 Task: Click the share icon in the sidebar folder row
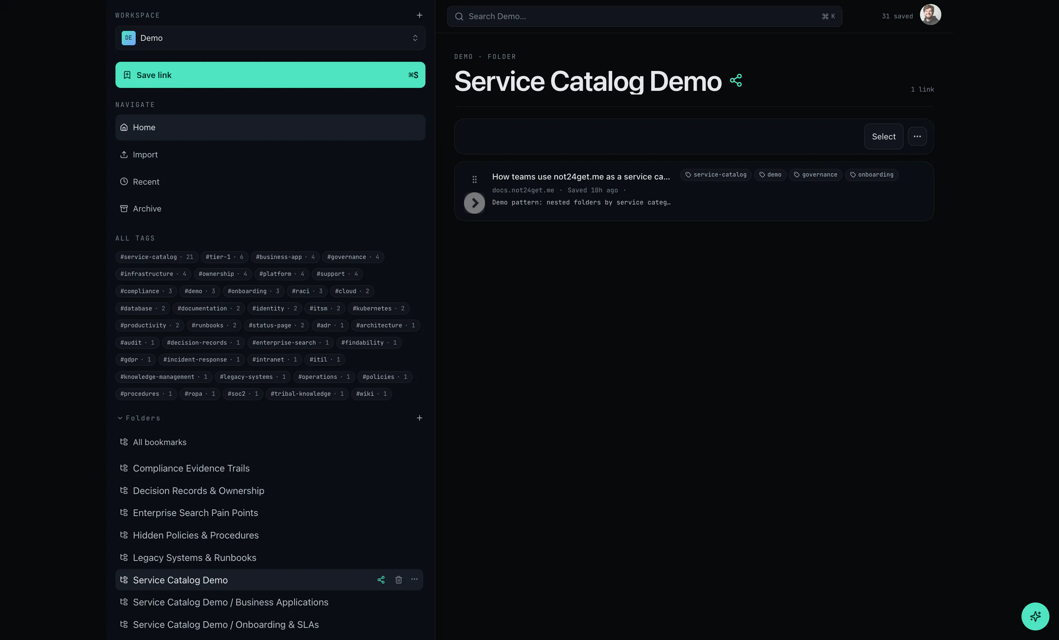(381, 580)
